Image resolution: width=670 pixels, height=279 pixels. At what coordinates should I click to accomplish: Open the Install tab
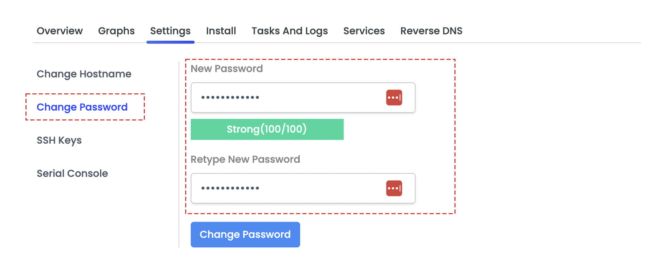221,31
